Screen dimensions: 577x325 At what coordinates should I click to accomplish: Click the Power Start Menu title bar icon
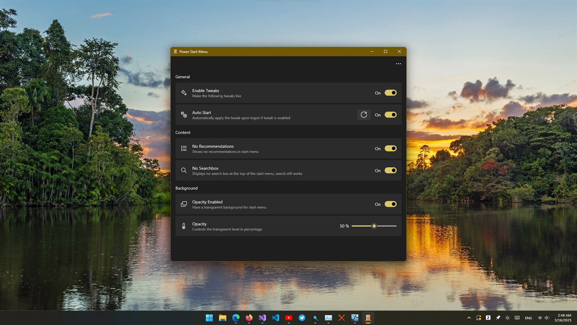coord(174,51)
